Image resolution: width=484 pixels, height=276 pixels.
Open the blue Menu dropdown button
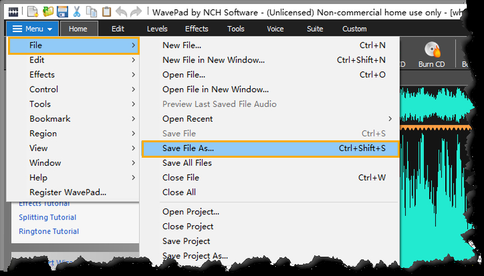pos(33,29)
